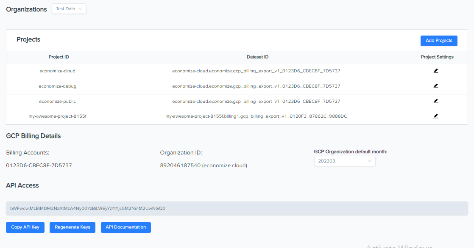Viewport: 474px width, 248px height.
Task: Click the Organization ID label
Action: point(181,153)
